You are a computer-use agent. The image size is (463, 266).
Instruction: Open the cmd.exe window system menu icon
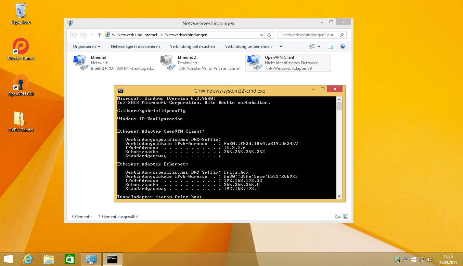coord(120,91)
